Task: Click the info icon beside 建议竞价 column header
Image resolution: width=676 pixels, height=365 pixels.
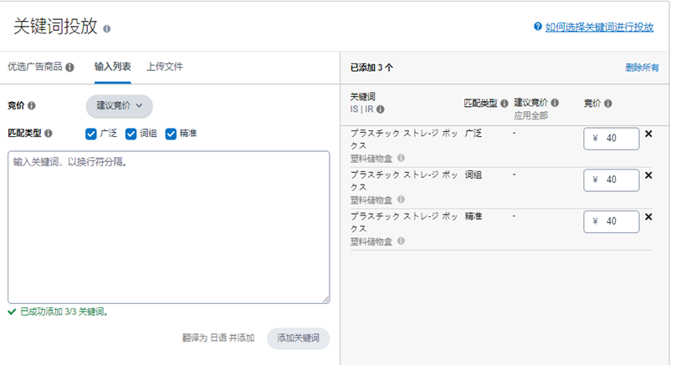Action: point(556,103)
